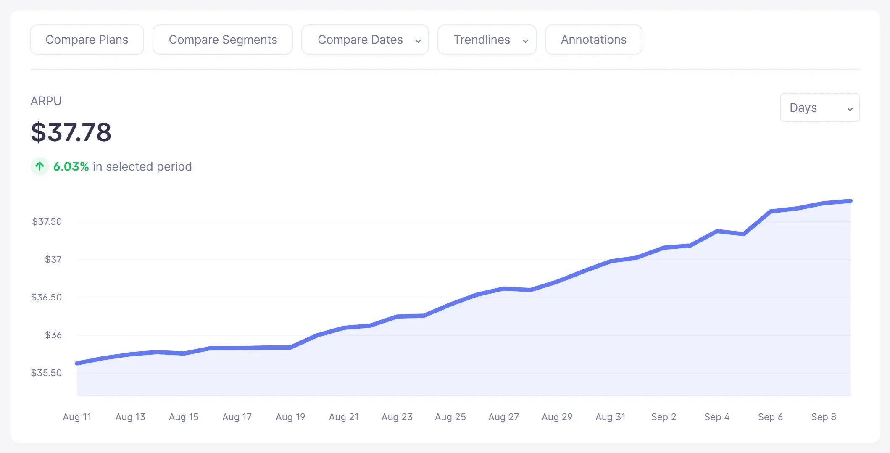Select the Aug 19 axis label
The width and height of the screenshot is (890, 453).
pos(290,417)
